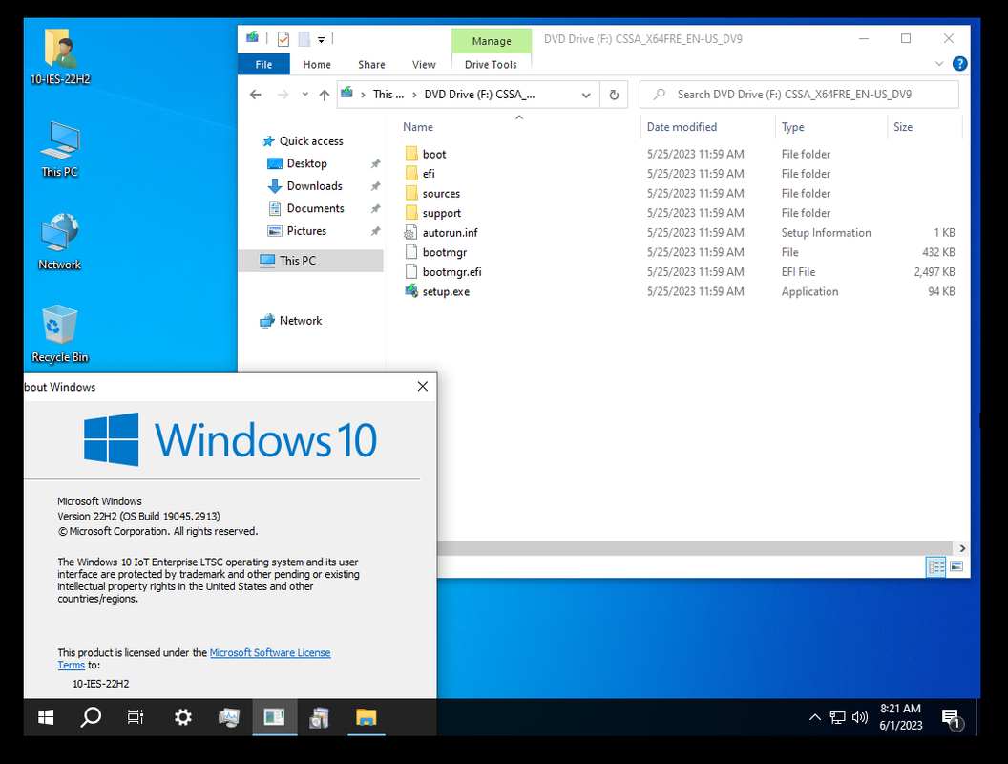The image size is (1008, 764).
Task: Sort by the Date modified column header
Action: (682, 127)
